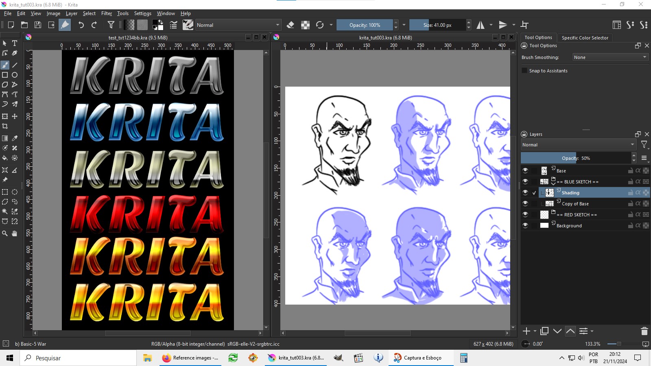Image resolution: width=651 pixels, height=366 pixels.
Task: Toggle visibility of Base layer
Action: pyautogui.click(x=525, y=170)
